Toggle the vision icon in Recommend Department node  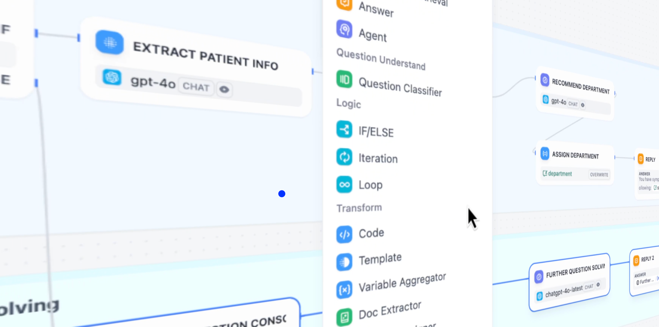point(583,105)
